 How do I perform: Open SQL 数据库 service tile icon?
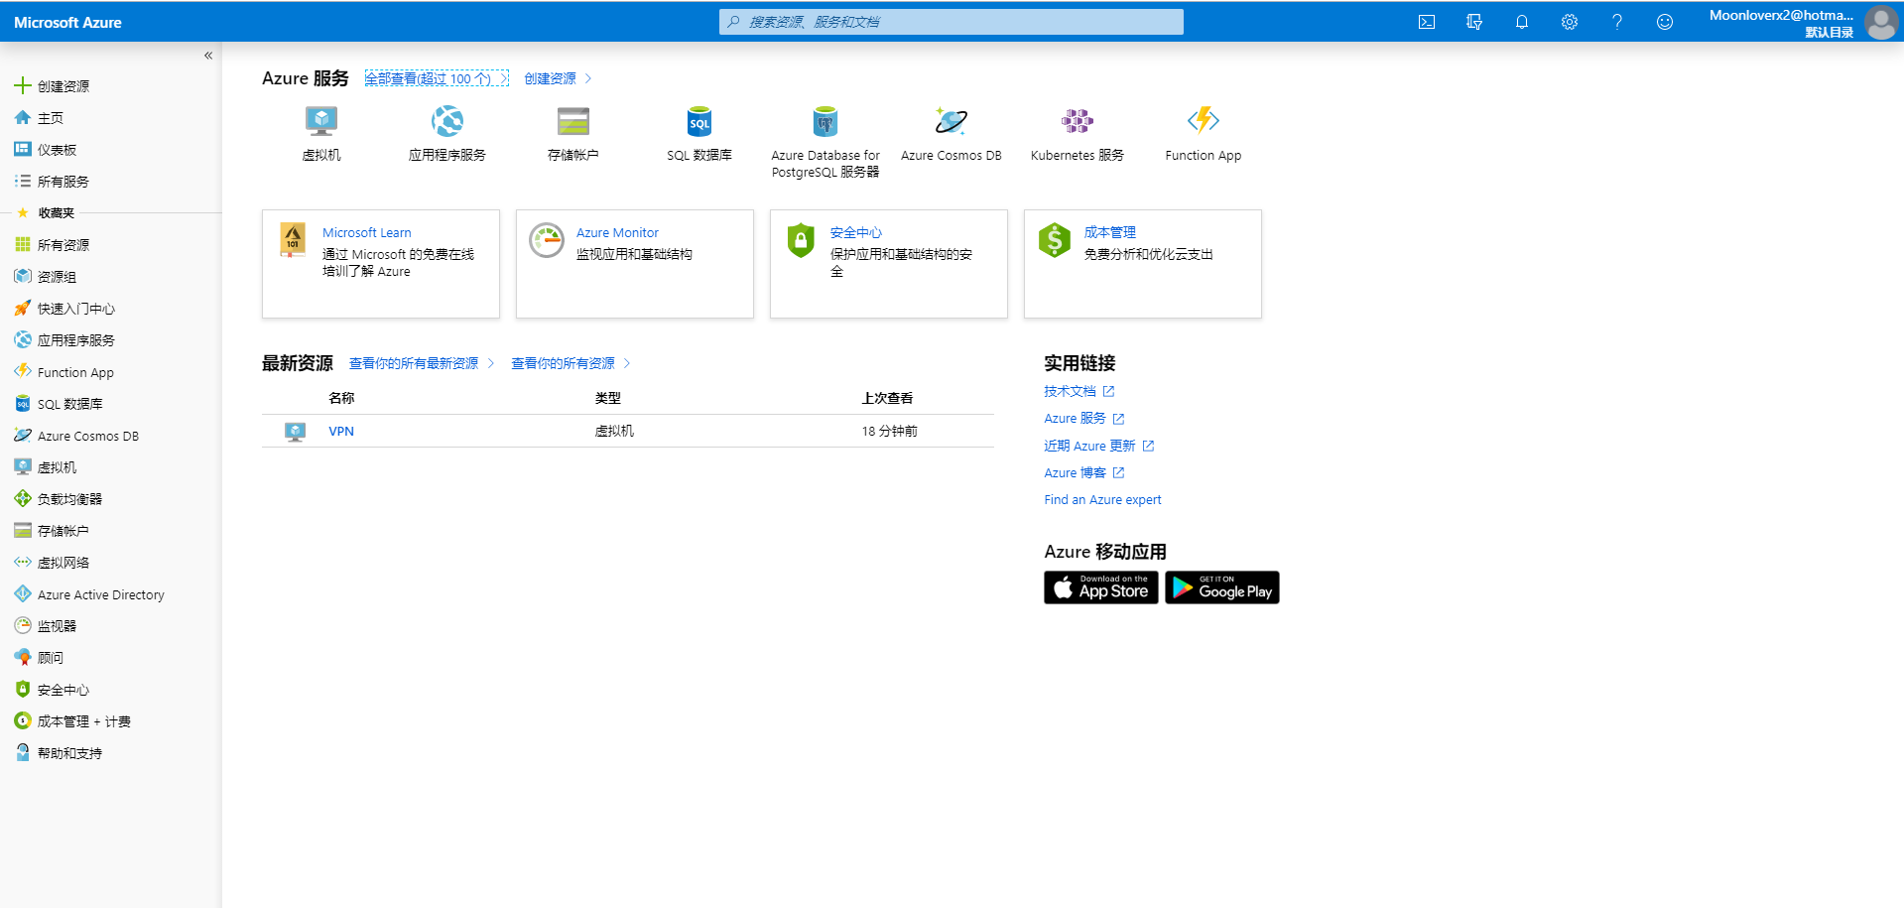[x=699, y=121]
